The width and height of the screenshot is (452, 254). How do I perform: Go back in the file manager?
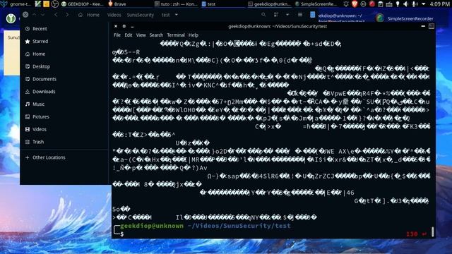56,15
